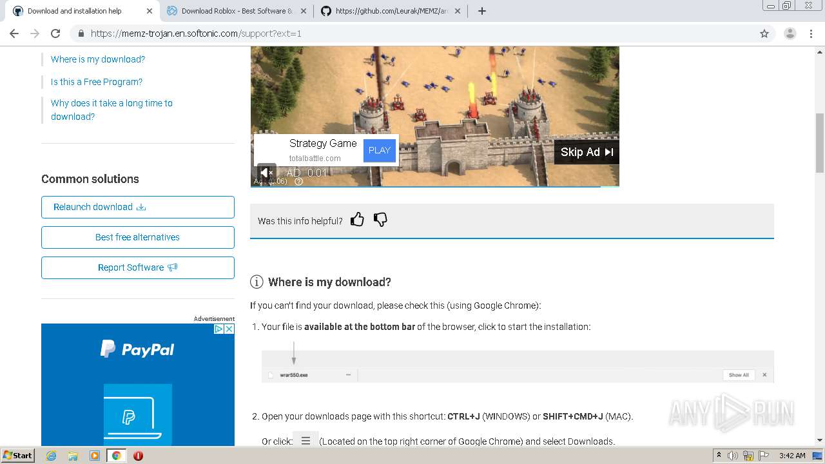
Task: Click Best free alternatives button
Action: 138,237
